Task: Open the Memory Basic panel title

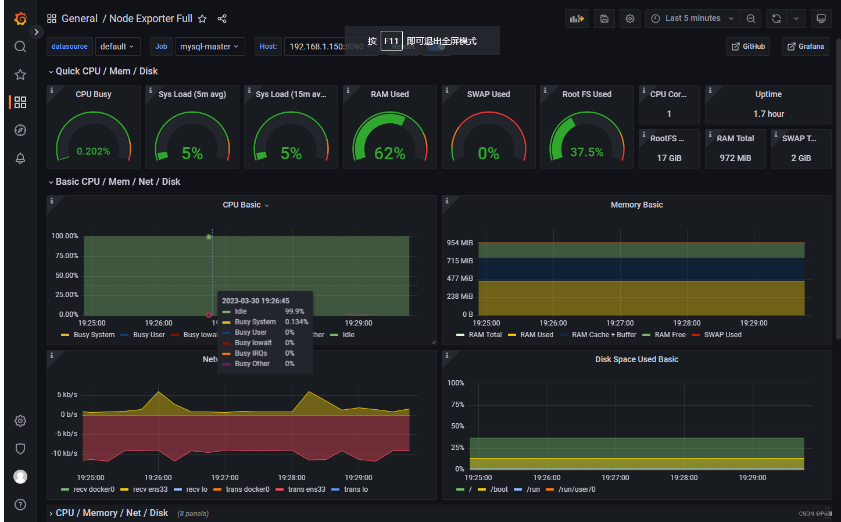Action: 637,205
